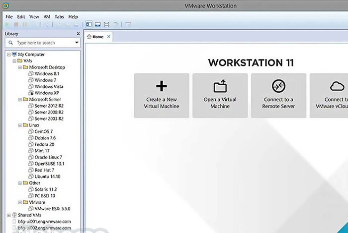Click the Take Snapshot toolbar icon
This screenshot has width=348, height=233.
click(60, 24)
